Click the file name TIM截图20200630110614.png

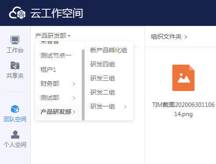tap(183, 109)
